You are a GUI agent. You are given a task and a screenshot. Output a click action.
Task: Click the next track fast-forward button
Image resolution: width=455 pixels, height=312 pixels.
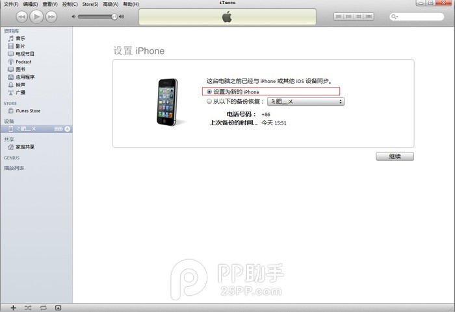[x=51, y=17]
